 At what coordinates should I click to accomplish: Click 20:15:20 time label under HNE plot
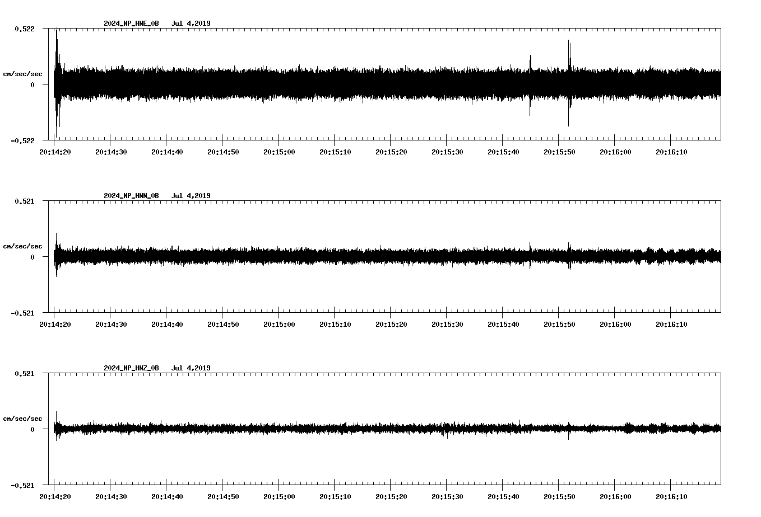(x=391, y=152)
